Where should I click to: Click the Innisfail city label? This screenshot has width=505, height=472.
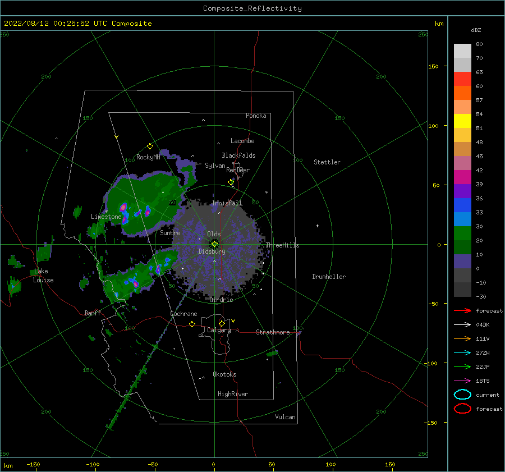[227, 203]
